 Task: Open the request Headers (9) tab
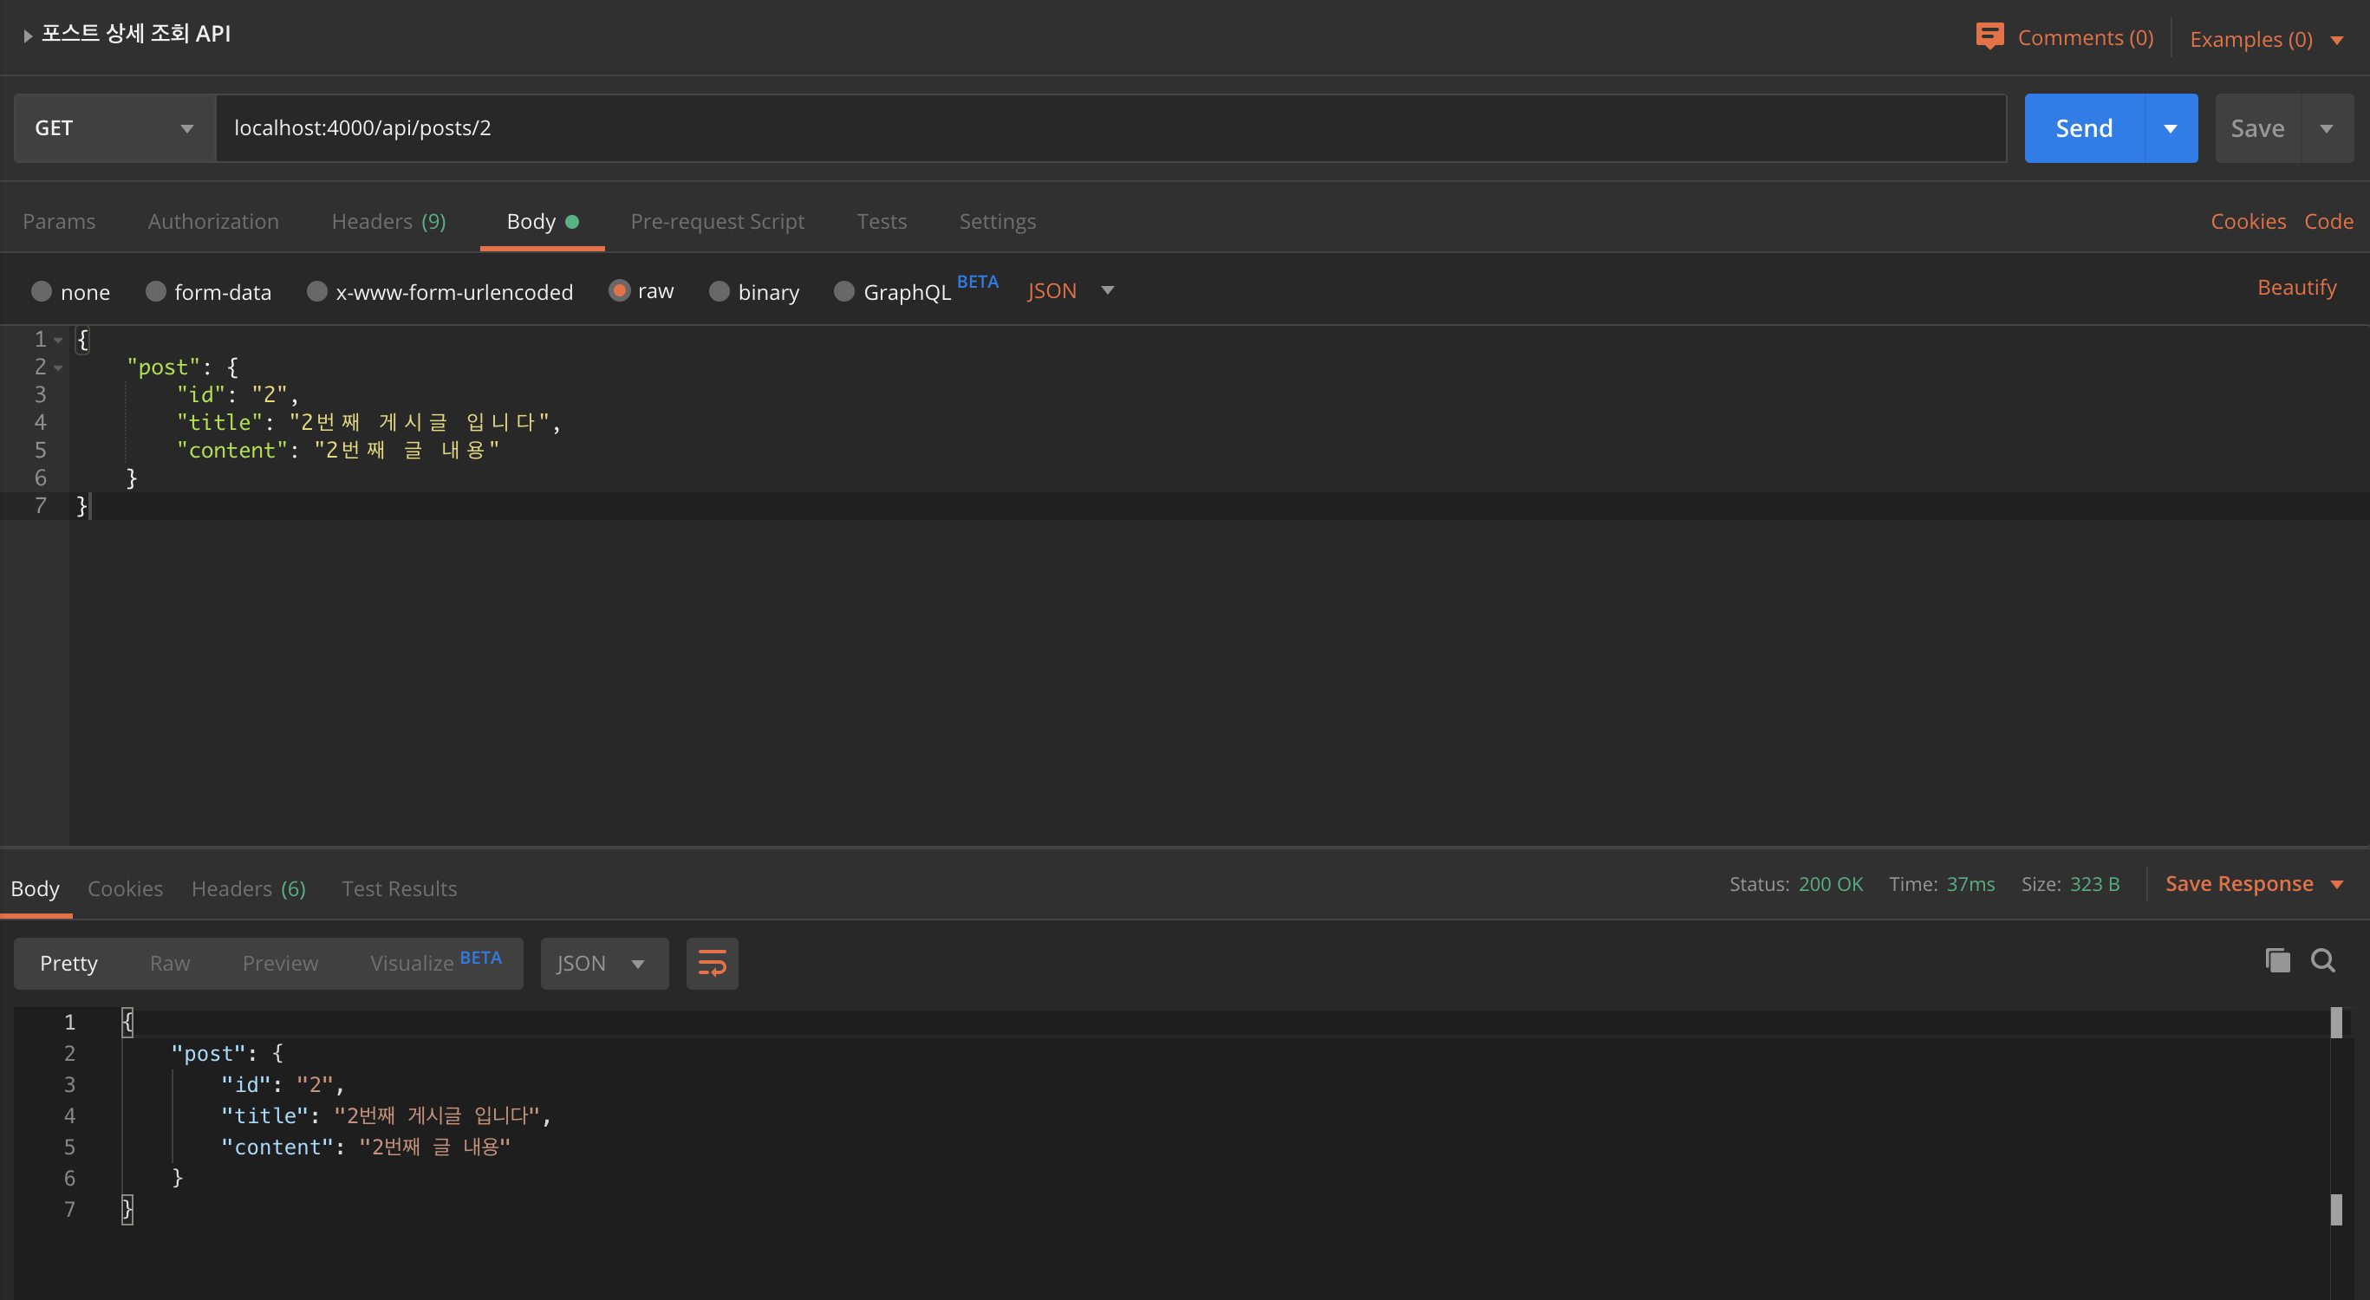coord(388,221)
